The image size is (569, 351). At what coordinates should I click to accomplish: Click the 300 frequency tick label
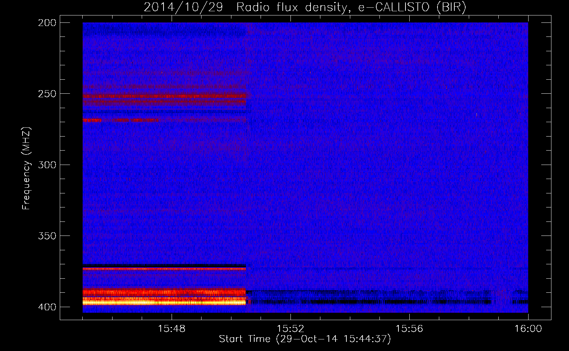47,165
